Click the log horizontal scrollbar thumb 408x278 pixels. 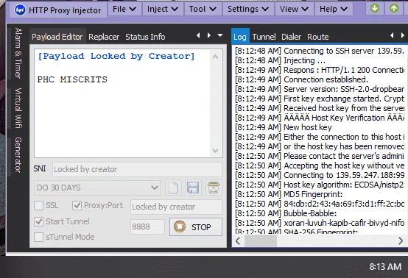261,240
